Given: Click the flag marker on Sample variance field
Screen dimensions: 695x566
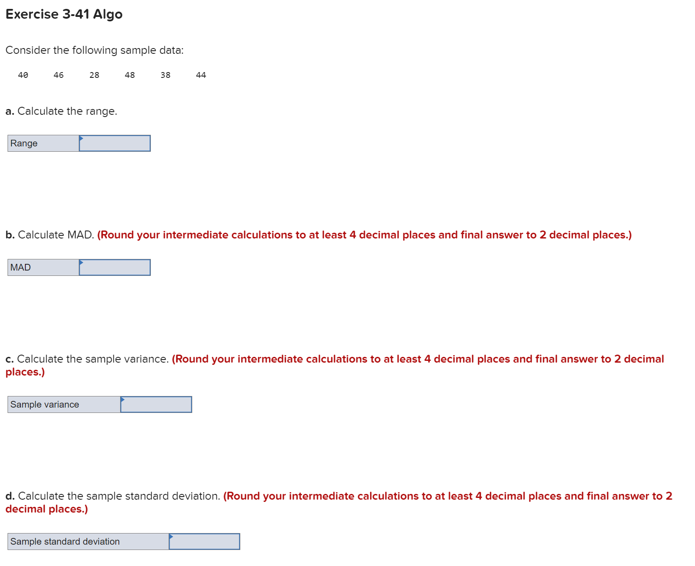Looking at the screenshot, I should 123,400.
